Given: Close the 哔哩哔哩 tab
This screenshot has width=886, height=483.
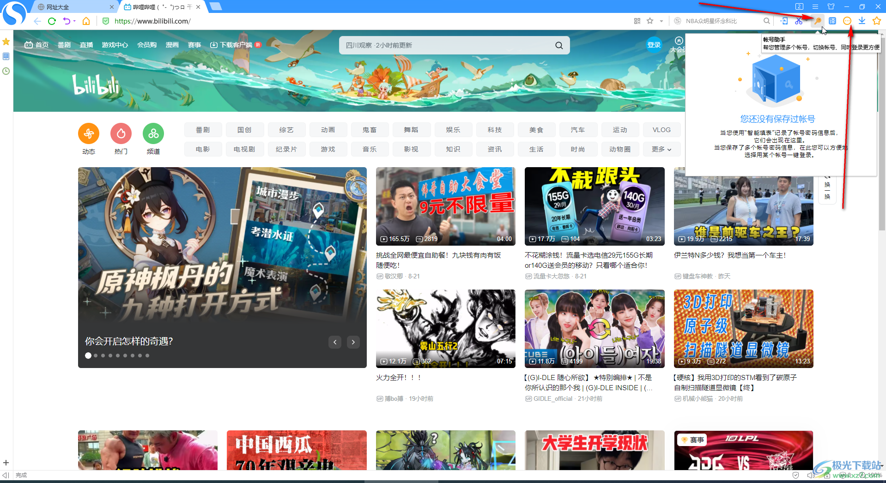Looking at the screenshot, I should pyautogui.click(x=198, y=7).
